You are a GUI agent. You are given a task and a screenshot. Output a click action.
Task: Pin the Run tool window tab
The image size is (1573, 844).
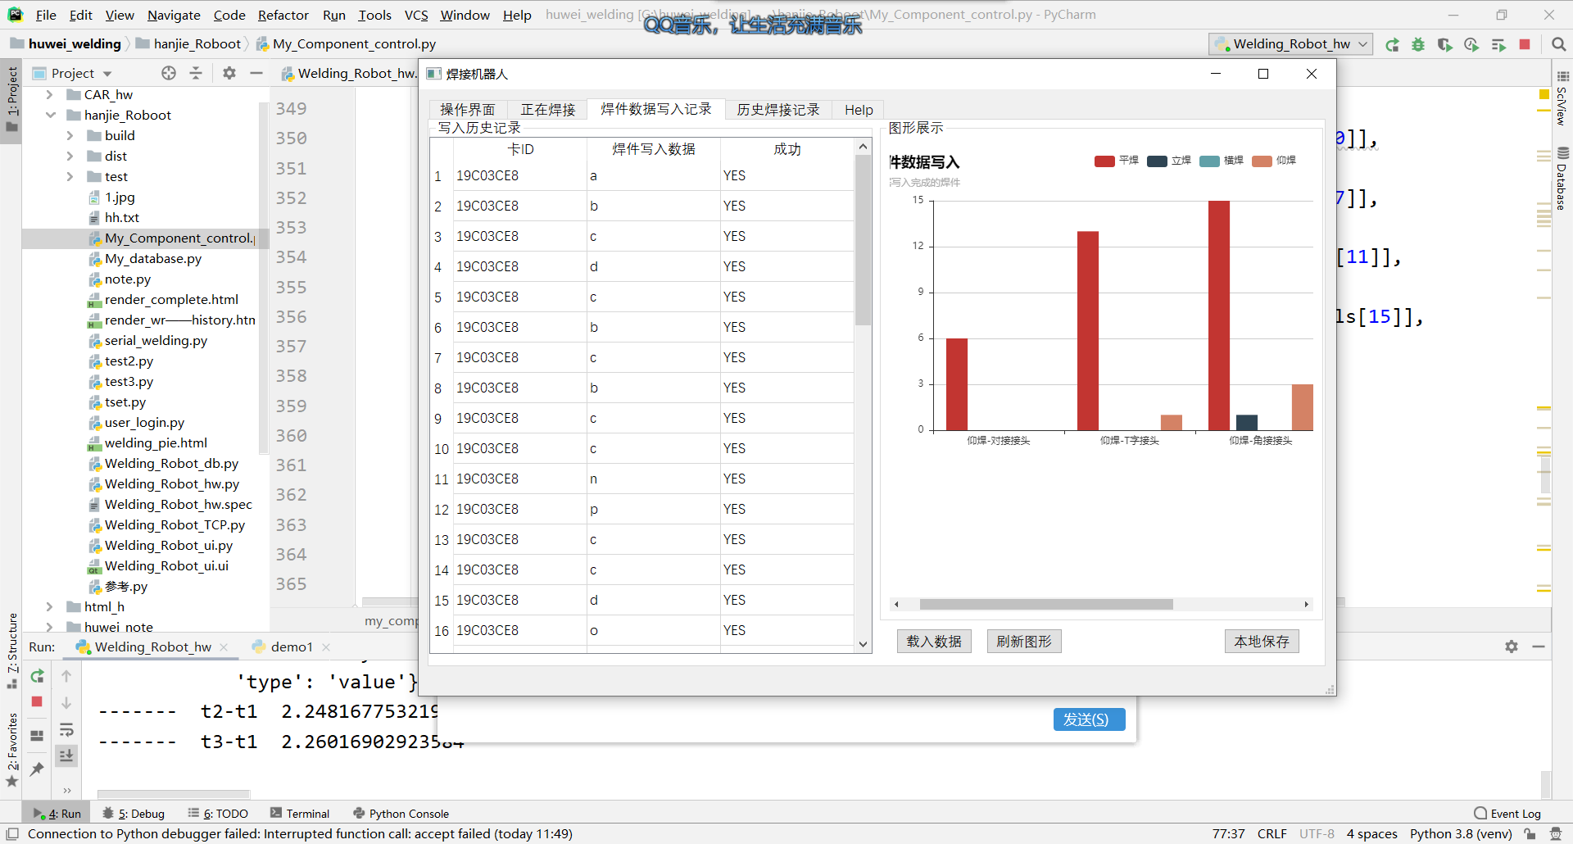point(36,769)
